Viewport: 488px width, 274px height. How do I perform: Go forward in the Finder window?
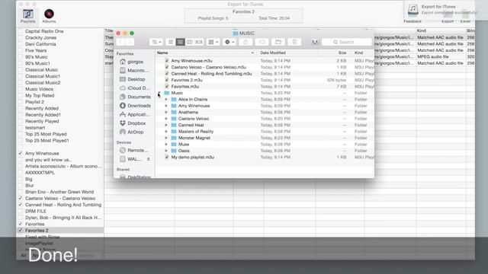(130, 42)
